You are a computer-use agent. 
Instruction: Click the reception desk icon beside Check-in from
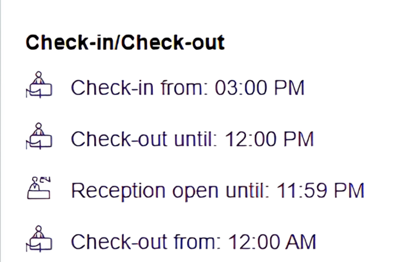coord(39,85)
